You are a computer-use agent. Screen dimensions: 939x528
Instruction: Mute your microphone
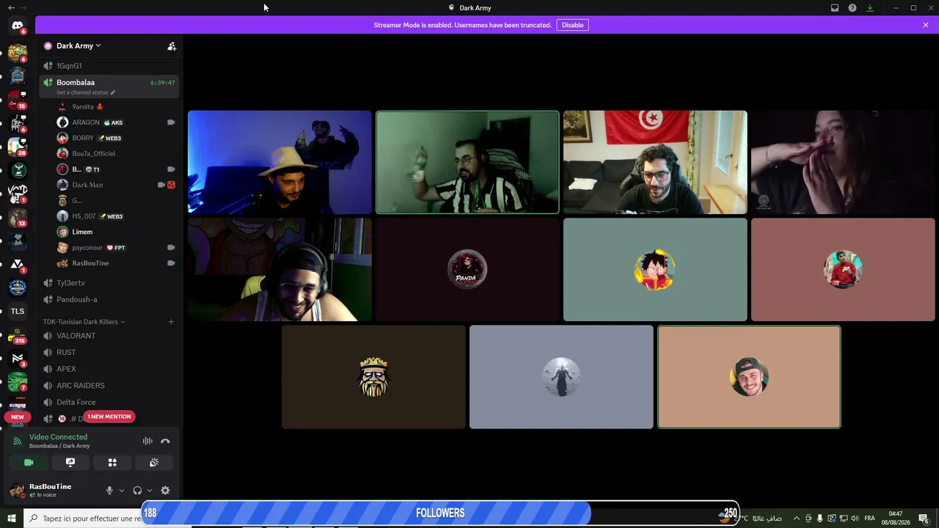click(x=109, y=491)
